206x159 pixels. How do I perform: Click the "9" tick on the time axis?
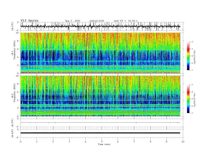[x=166, y=142]
